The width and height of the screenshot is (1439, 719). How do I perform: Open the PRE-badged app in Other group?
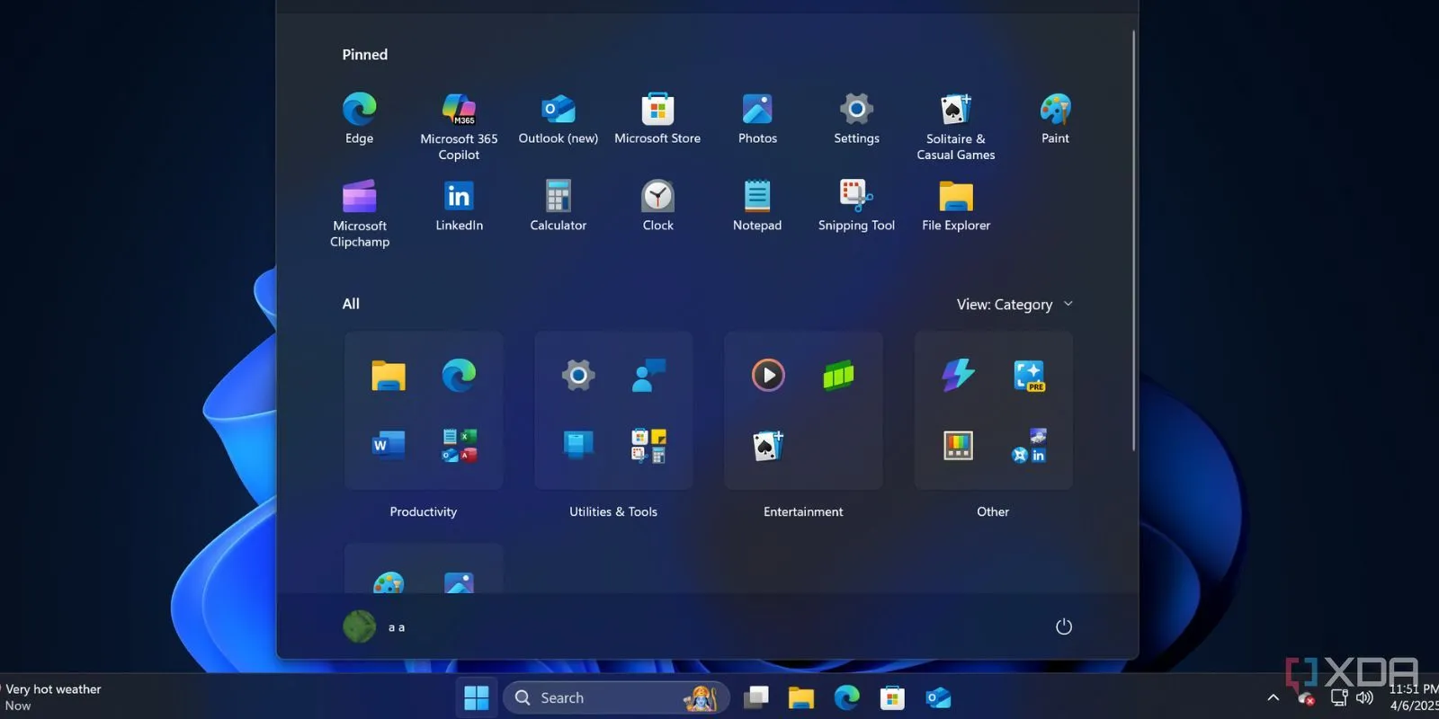coord(1028,375)
